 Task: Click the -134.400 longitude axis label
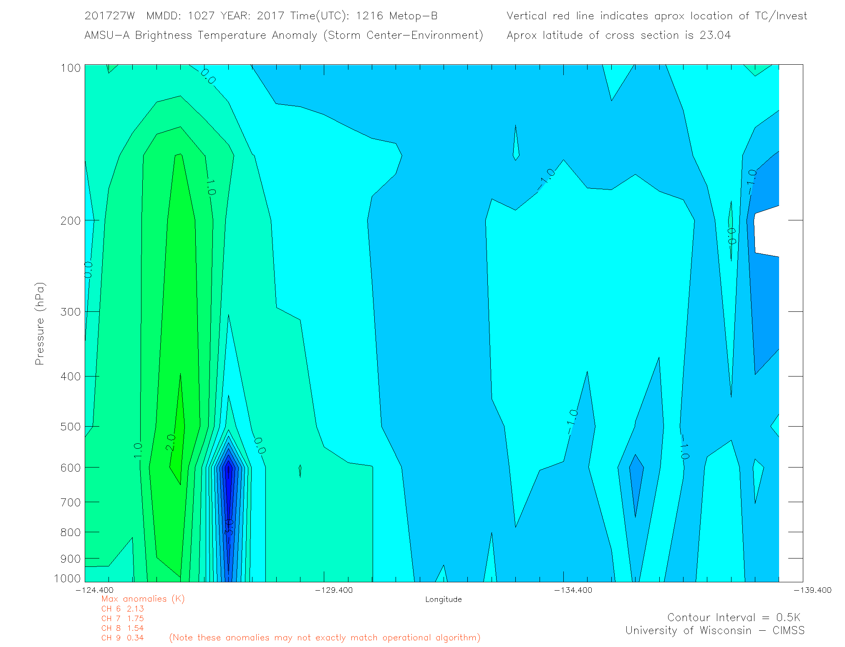pos(573,590)
